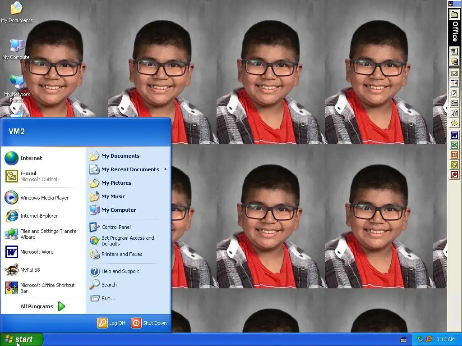Click the Shut Down button
The width and height of the screenshot is (462, 346).
coord(149,323)
